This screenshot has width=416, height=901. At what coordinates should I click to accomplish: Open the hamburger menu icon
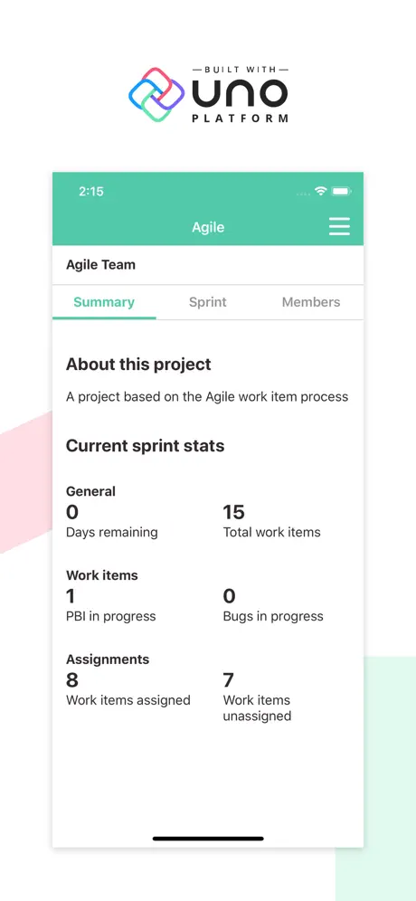[339, 226]
